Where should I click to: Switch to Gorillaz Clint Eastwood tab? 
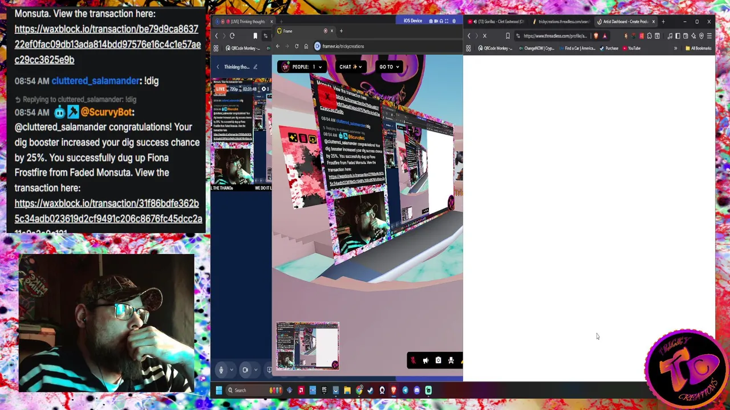point(496,22)
